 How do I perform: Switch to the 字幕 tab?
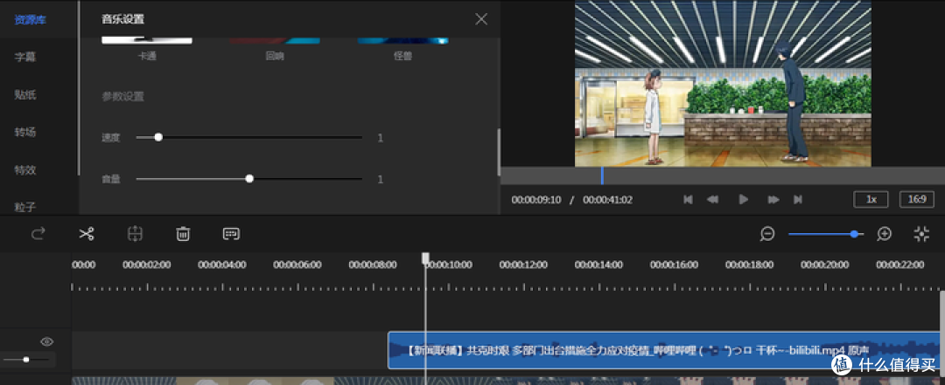[25, 57]
